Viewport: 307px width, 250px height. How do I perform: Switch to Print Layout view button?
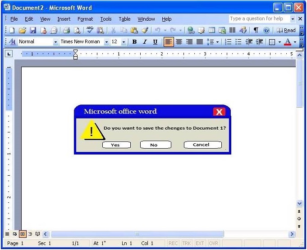tap(23, 234)
